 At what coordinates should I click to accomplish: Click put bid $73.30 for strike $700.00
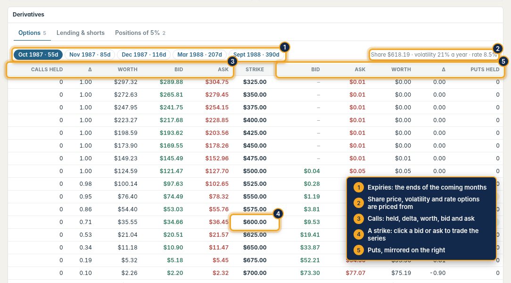pyautogui.click(x=310, y=273)
